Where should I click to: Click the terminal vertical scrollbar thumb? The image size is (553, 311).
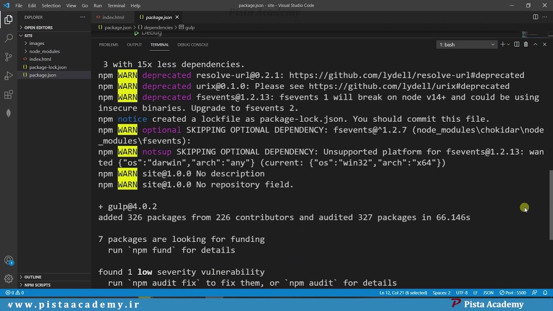click(x=551, y=205)
